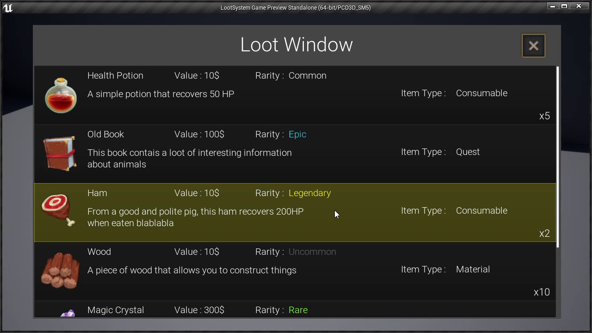Click the x10 quantity on Wood

pyautogui.click(x=542, y=292)
